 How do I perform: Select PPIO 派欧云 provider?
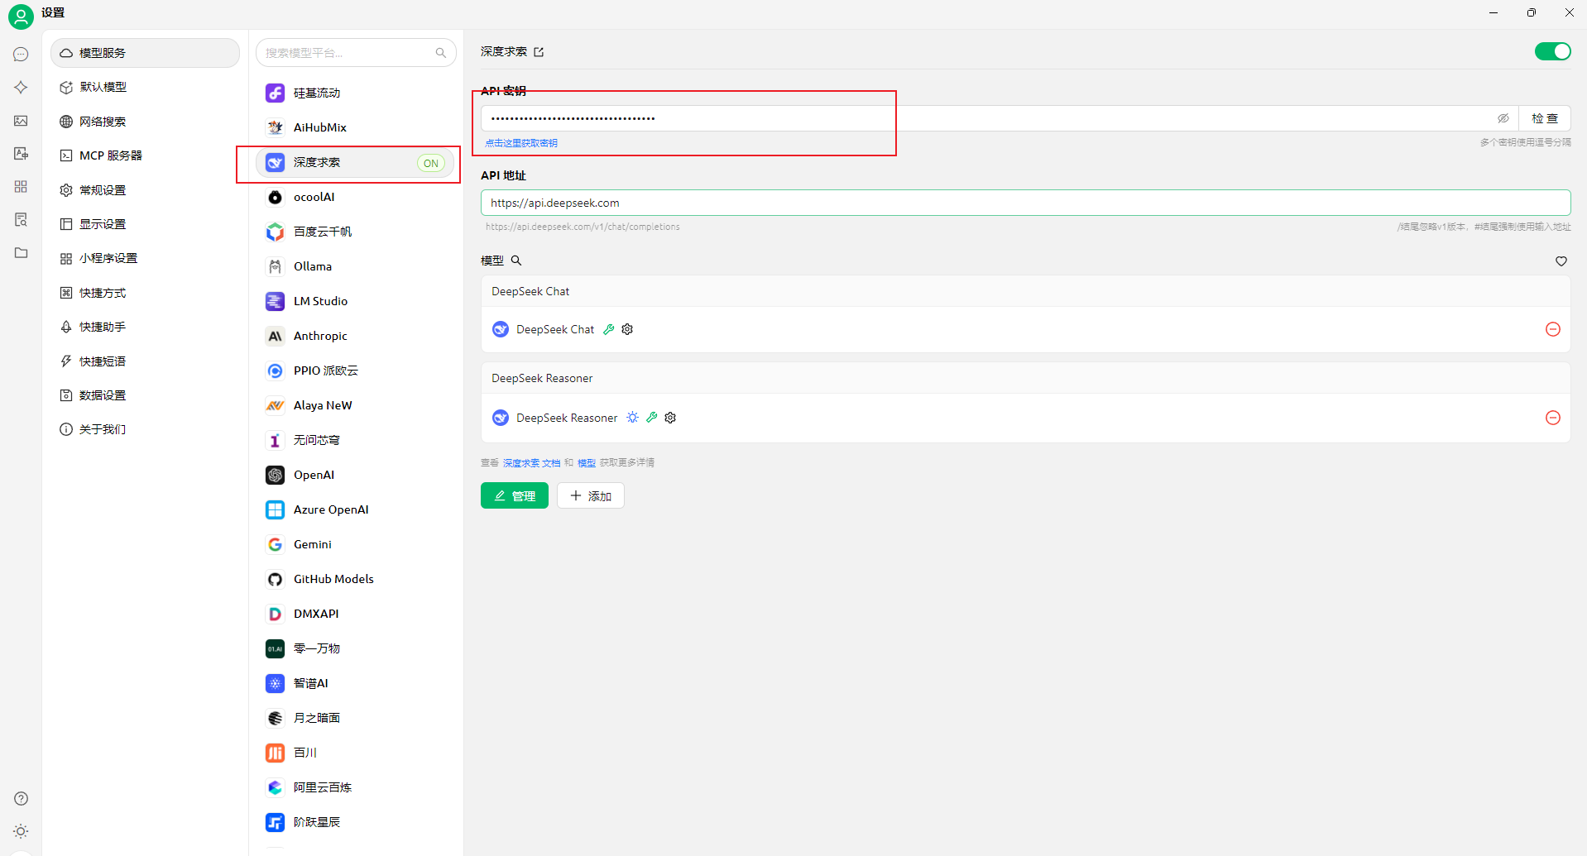tap(355, 371)
